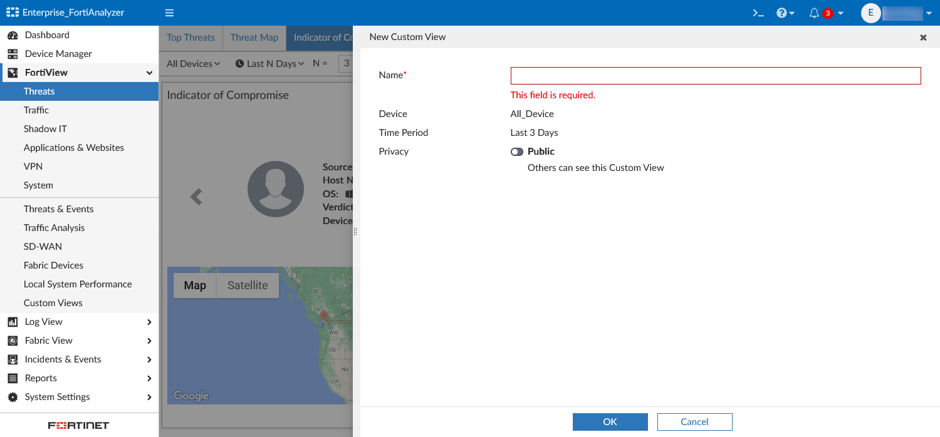Open Fabric Devices monitor
The height and width of the screenshot is (437, 940).
[x=79, y=265]
